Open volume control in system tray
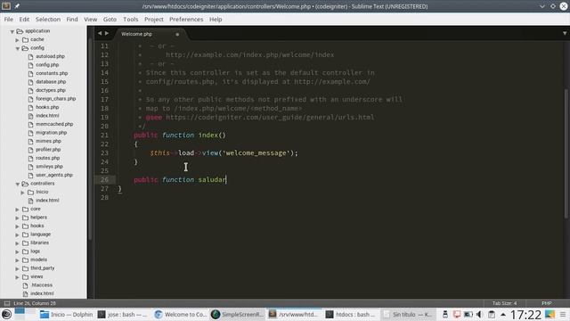The height and width of the screenshot is (321, 570). [x=479, y=315]
